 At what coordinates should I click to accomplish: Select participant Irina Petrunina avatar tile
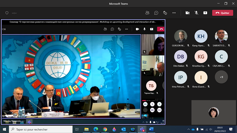click(180, 77)
